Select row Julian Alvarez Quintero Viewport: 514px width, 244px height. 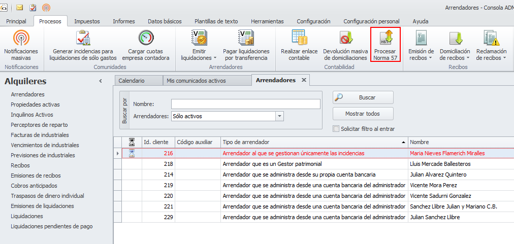(318, 175)
